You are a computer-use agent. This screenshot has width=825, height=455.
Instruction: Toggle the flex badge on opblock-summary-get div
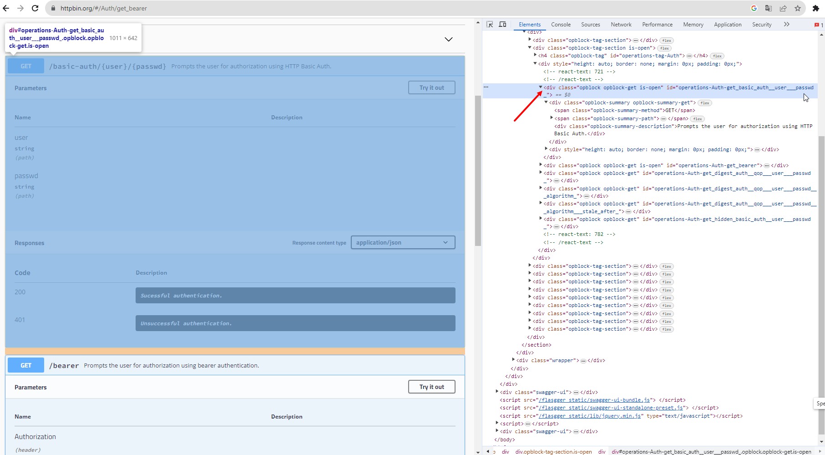pyautogui.click(x=705, y=103)
